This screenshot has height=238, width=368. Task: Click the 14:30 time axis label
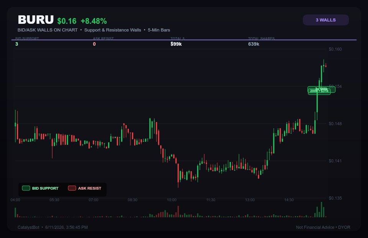[289, 200]
